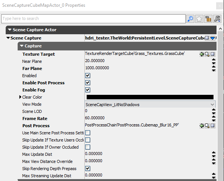Check Skip Update If Owner Occluded

pyautogui.click(x=87, y=147)
